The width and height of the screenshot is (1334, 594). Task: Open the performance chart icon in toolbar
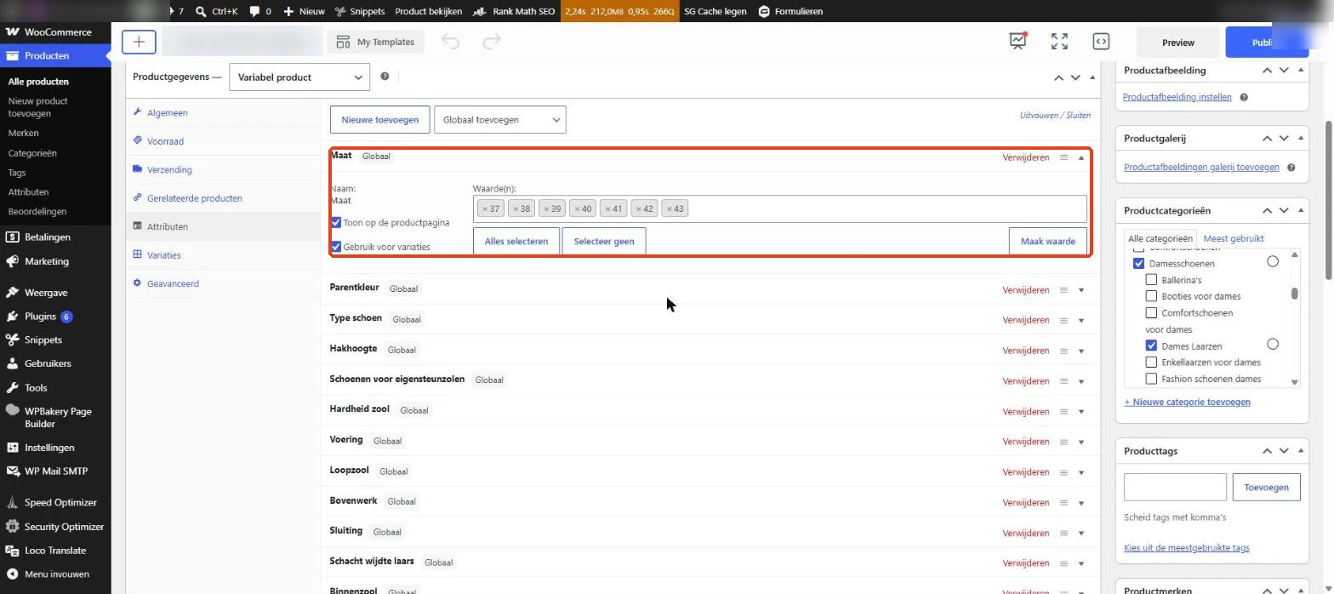[1018, 42]
